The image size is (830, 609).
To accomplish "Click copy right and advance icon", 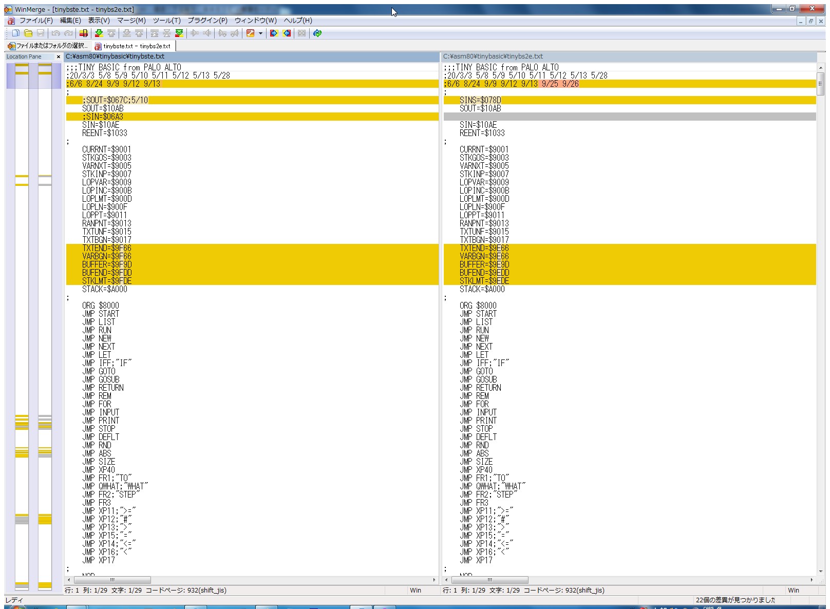I will tap(222, 33).
